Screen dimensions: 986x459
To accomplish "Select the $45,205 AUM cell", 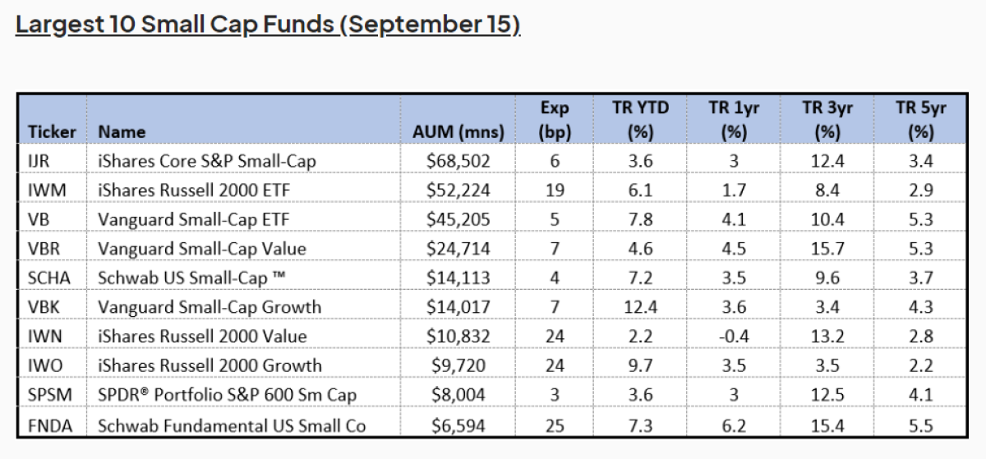I will 458,219.
